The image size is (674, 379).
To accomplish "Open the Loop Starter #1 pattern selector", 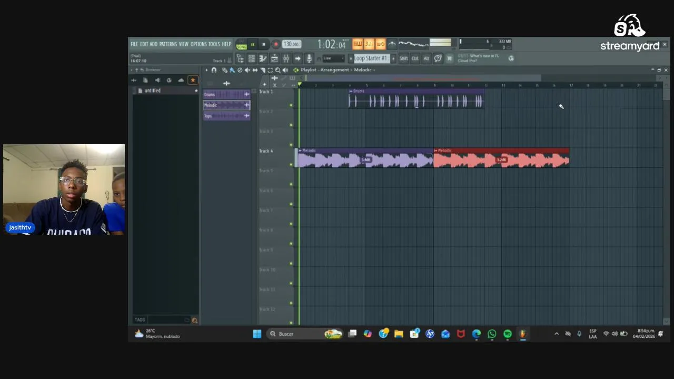I will point(372,58).
